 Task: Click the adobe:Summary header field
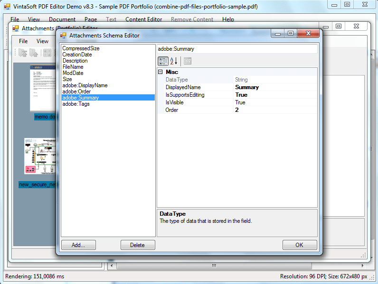pyautogui.click(x=237, y=49)
